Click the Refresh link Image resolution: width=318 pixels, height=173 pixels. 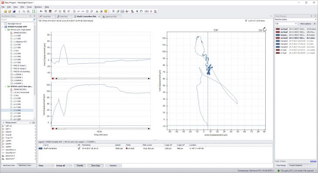coord(313,161)
